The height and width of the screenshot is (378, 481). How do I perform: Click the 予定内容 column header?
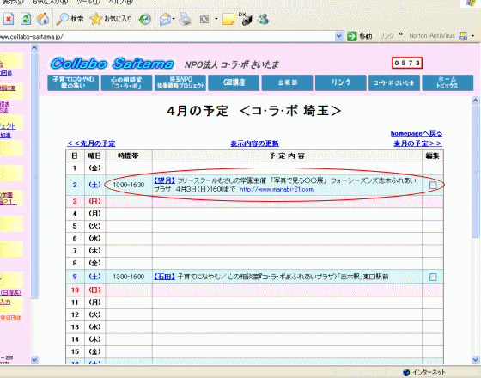pos(287,155)
